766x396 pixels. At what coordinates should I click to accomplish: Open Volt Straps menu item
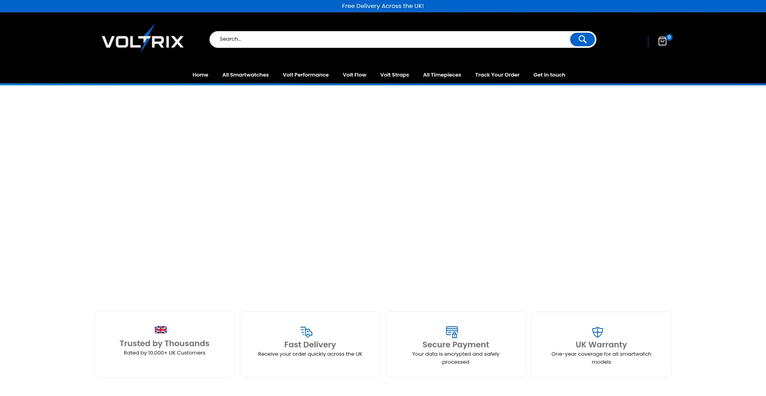395,75
